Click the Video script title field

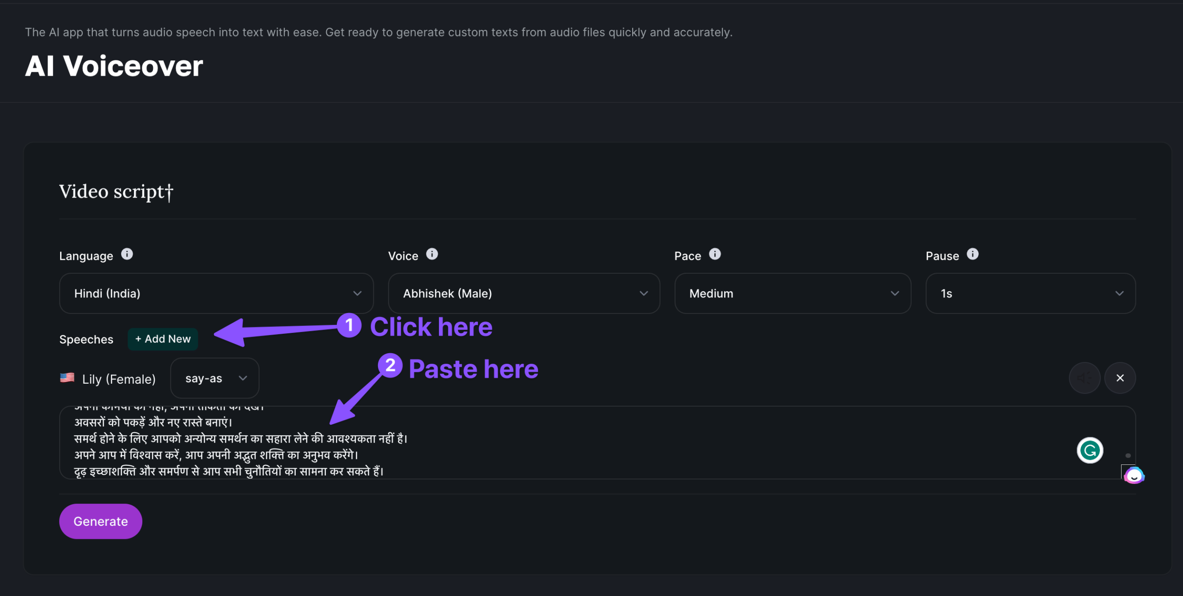click(116, 192)
